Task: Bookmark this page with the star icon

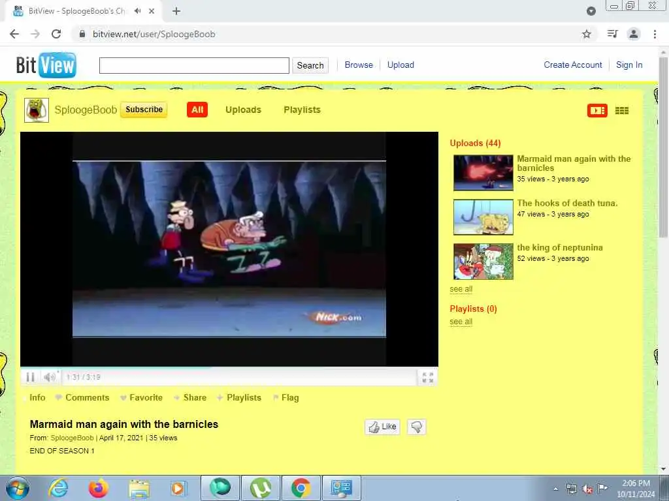Action: [x=587, y=34]
